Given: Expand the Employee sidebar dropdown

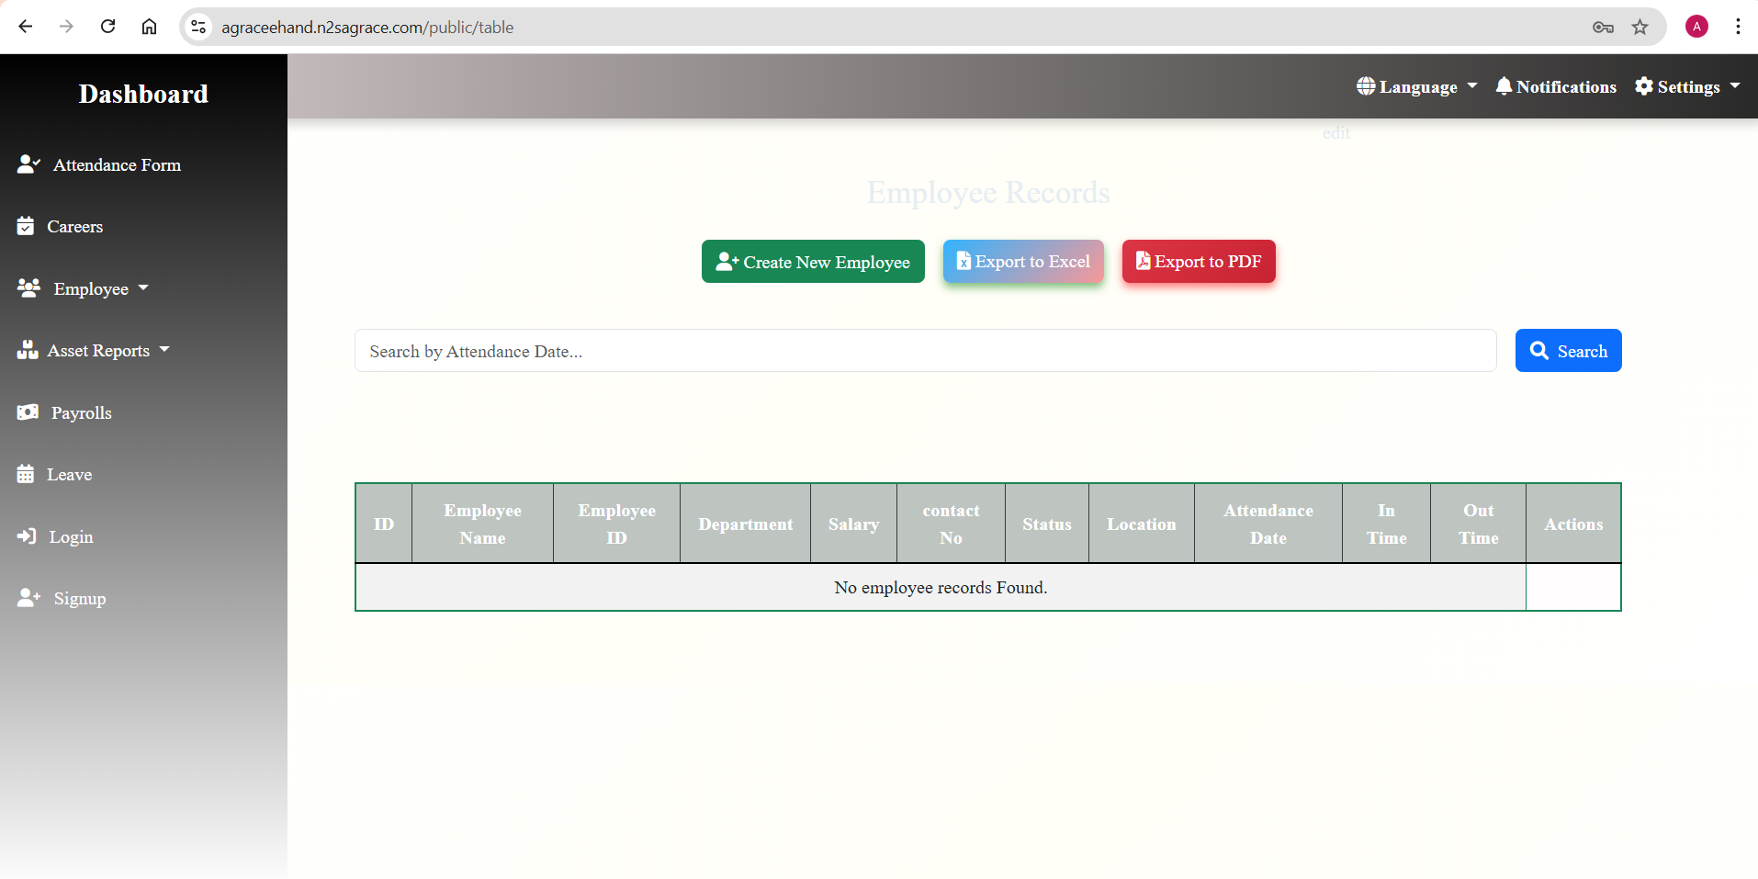Looking at the screenshot, I should click(84, 288).
